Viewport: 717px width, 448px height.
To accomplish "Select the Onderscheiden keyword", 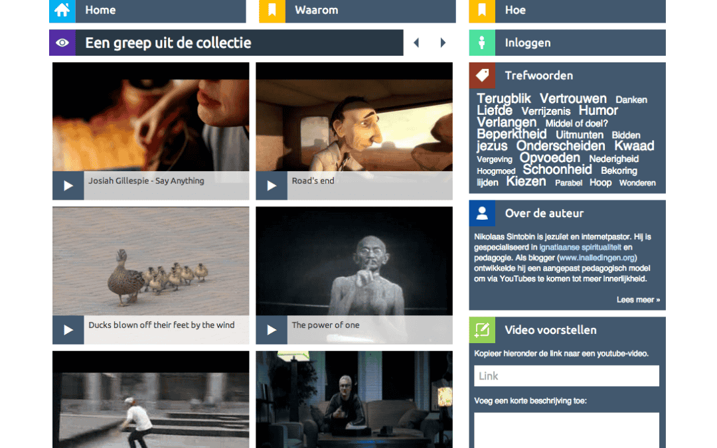I will click(x=560, y=146).
